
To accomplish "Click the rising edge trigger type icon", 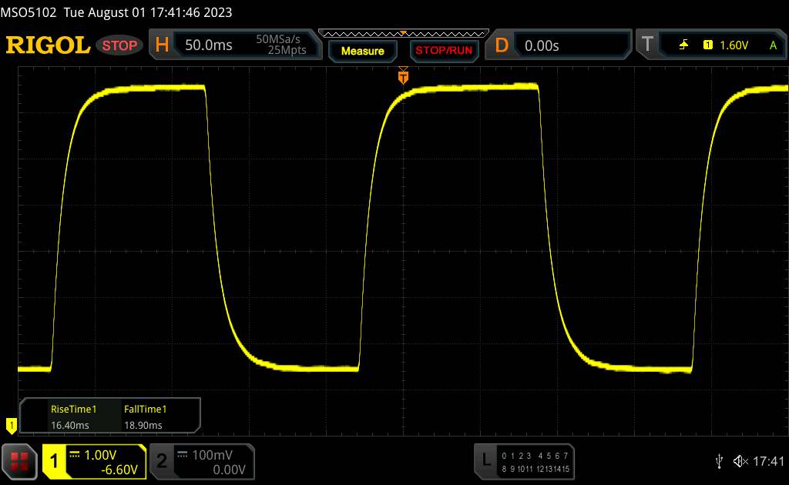I will tap(683, 45).
